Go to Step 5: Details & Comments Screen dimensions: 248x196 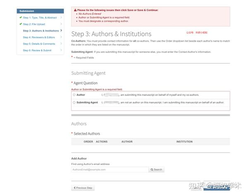tap(39, 44)
